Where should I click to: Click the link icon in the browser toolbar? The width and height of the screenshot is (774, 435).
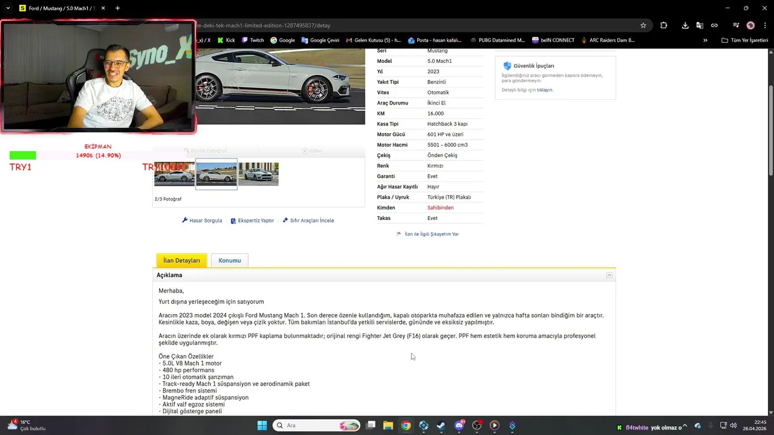[x=714, y=25]
